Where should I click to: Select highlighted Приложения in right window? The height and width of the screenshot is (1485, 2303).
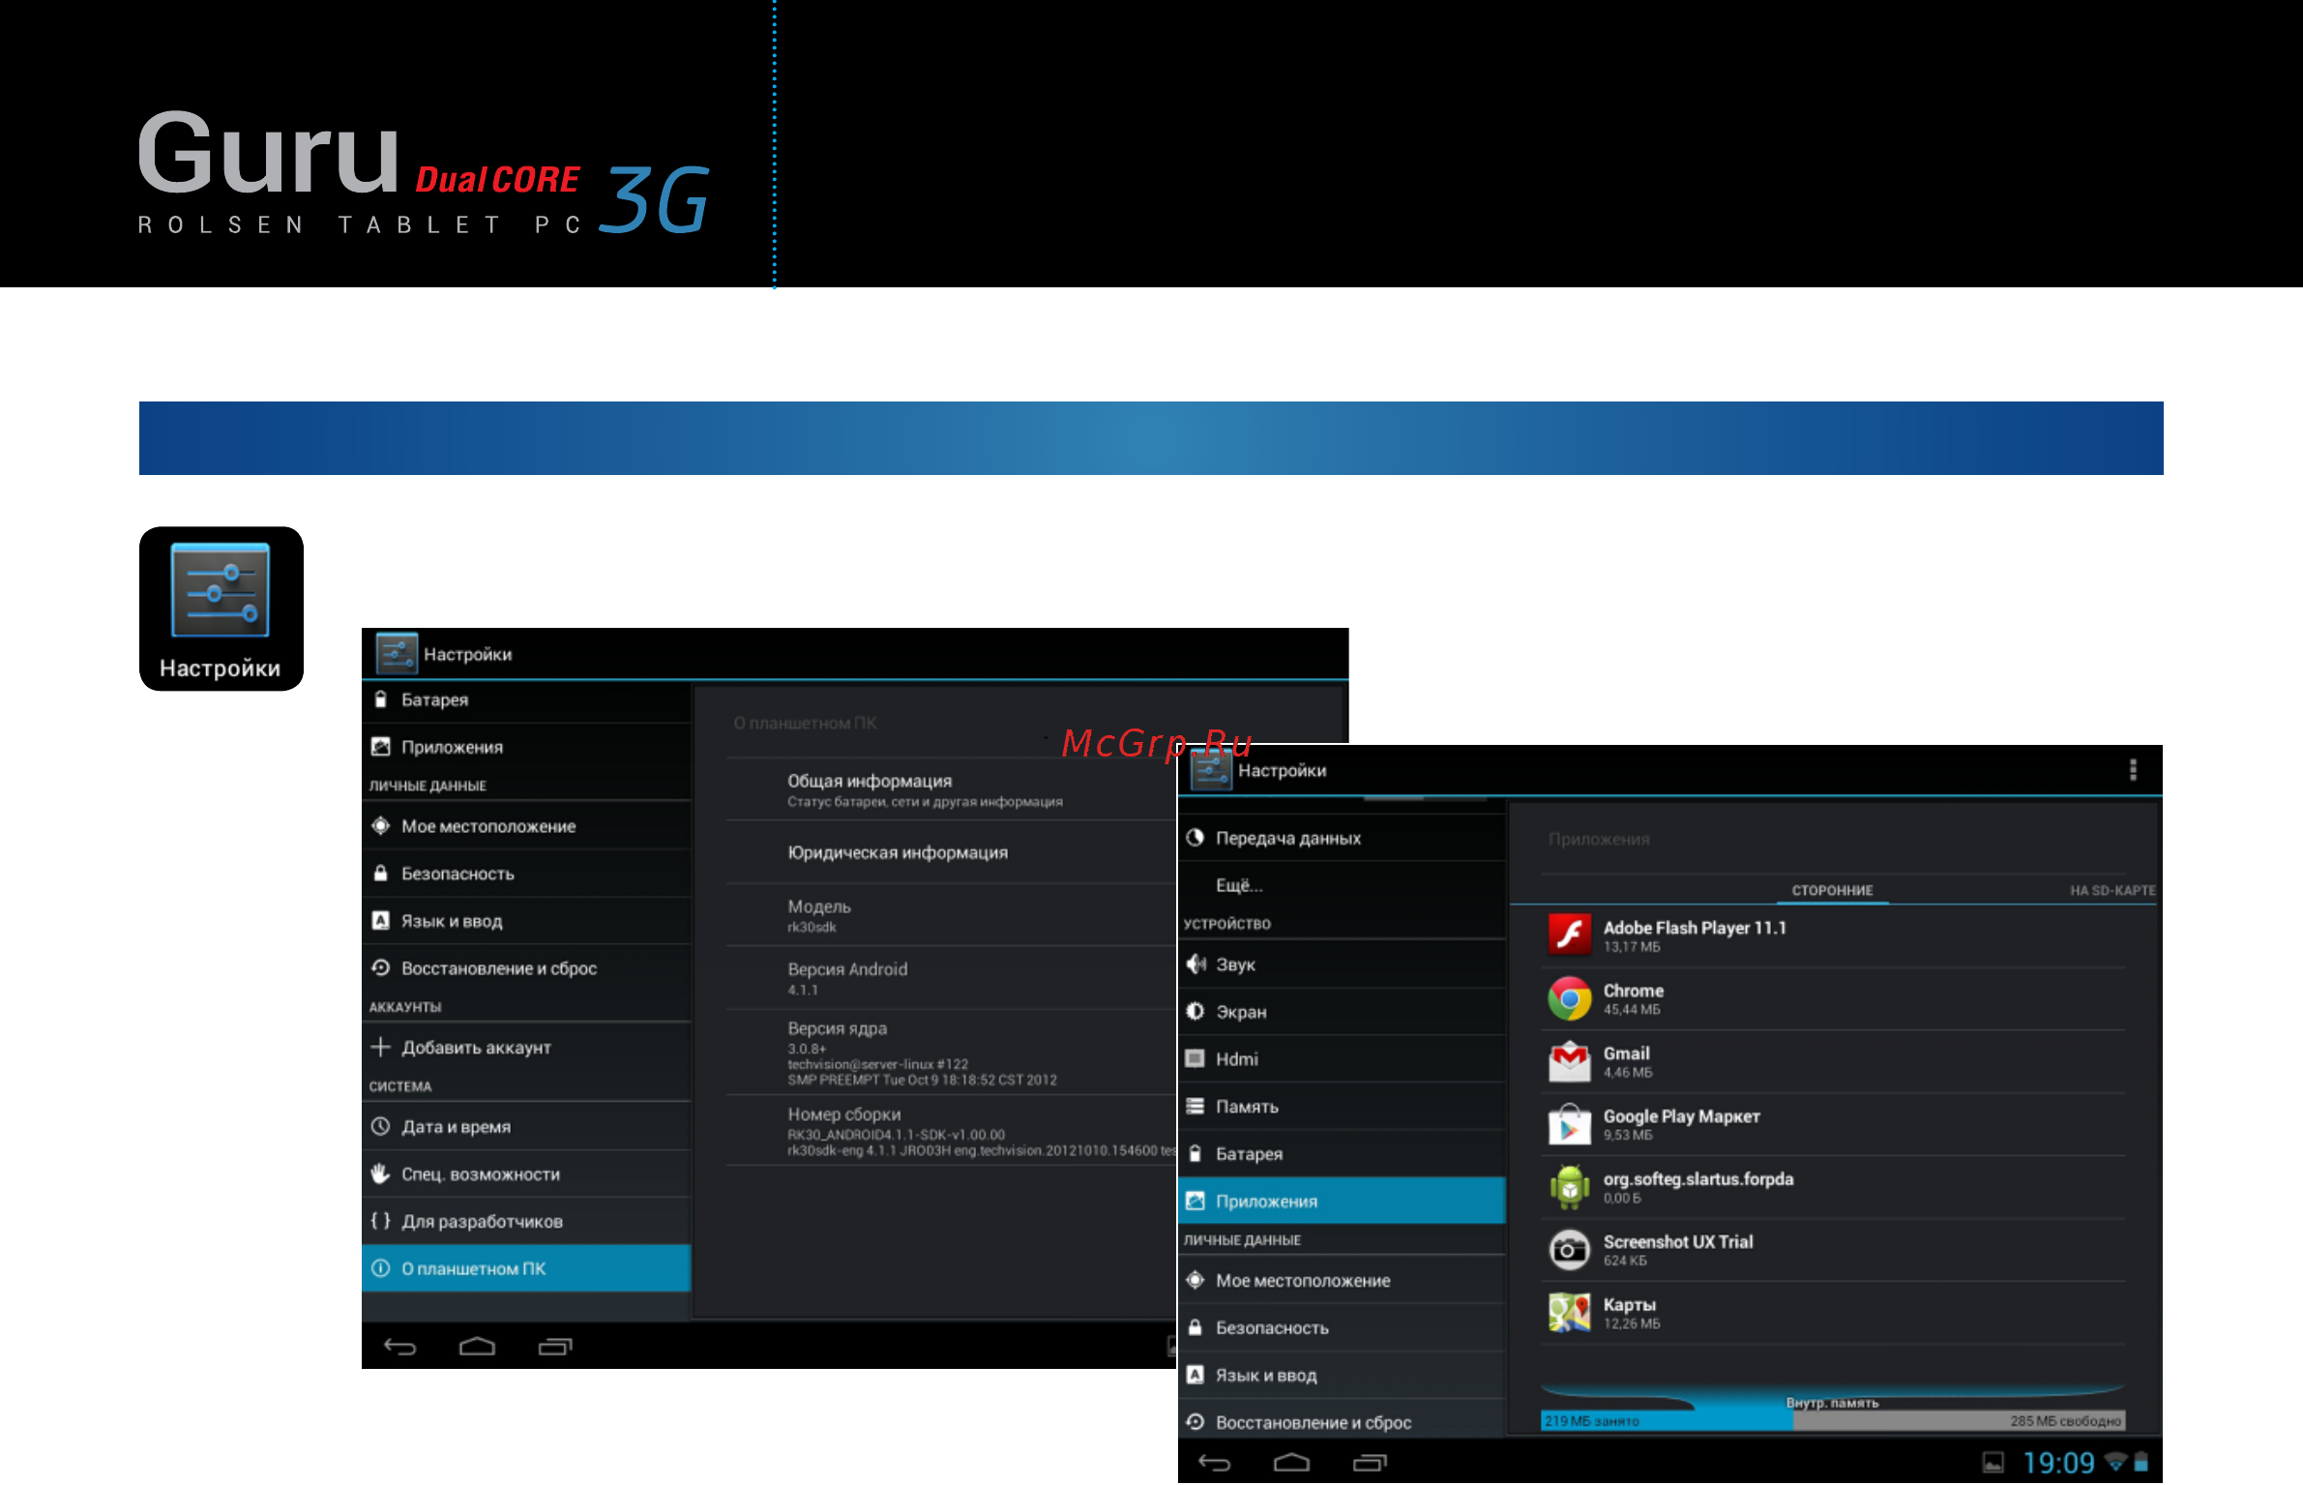[1342, 1201]
